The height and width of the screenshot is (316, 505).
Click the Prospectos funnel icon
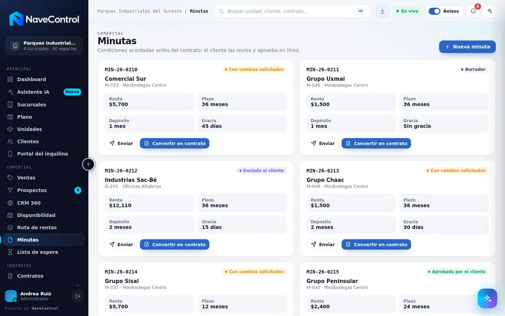tap(11, 190)
